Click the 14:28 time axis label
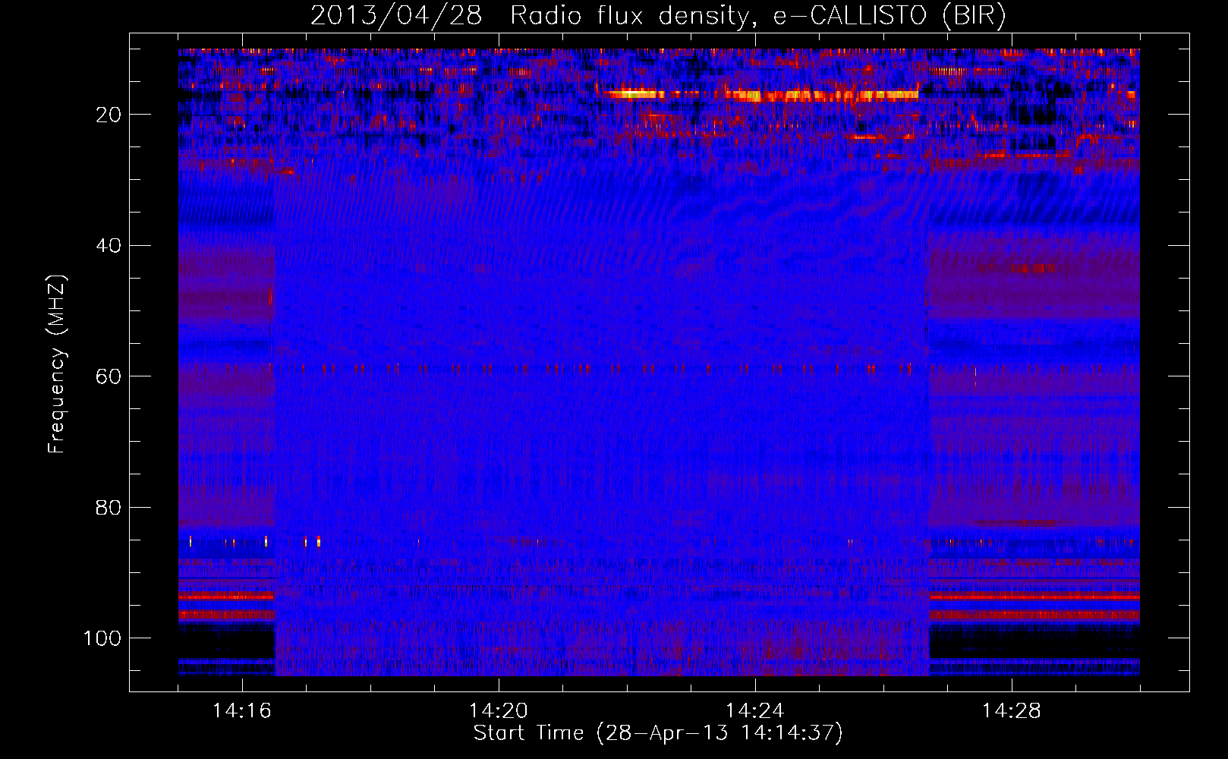 pyautogui.click(x=1011, y=710)
